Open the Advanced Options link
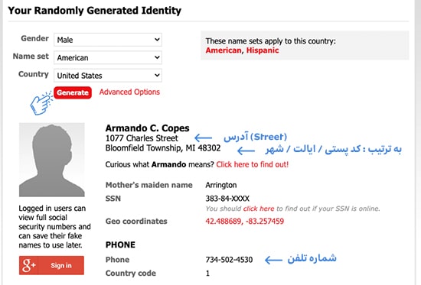The image size is (421, 285). tap(129, 92)
